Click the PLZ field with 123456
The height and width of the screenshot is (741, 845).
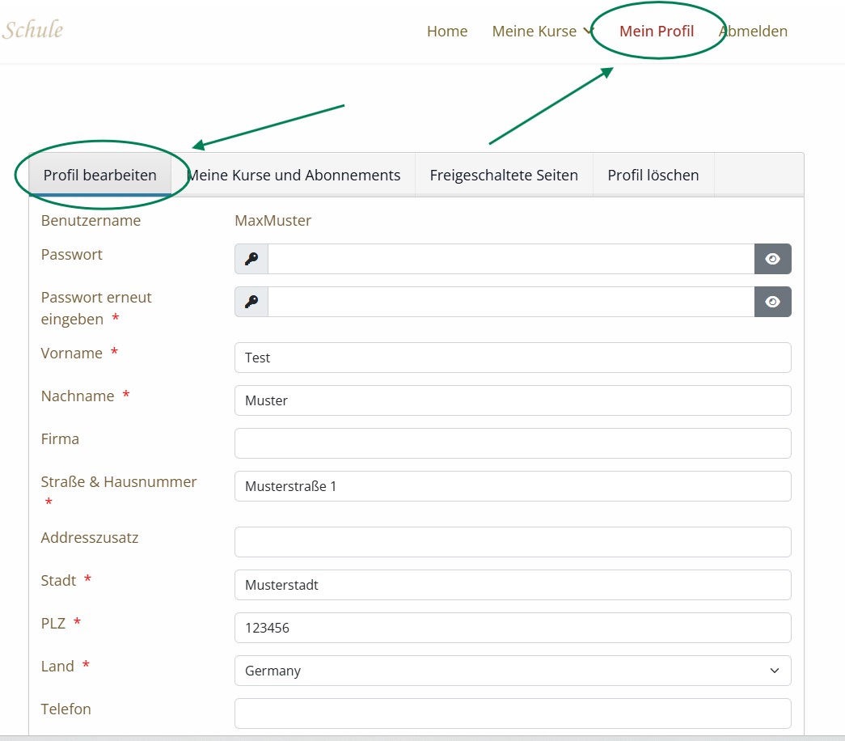[512, 628]
